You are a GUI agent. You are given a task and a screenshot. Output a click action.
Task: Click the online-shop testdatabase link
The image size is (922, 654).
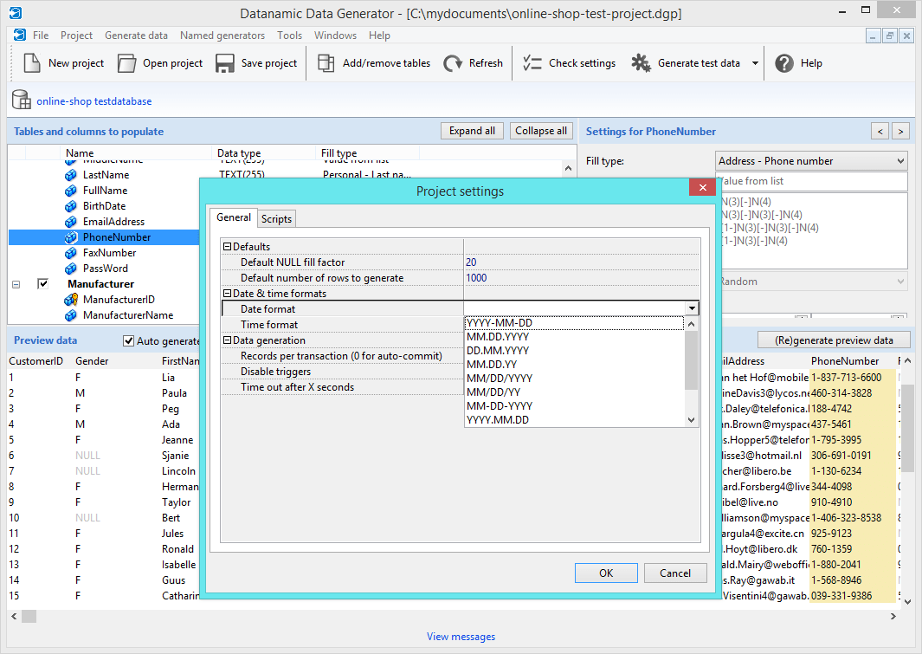click(94, 101)
